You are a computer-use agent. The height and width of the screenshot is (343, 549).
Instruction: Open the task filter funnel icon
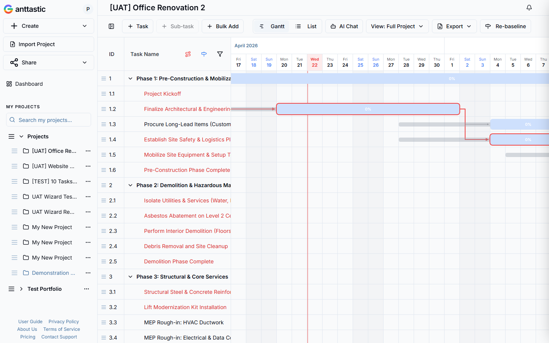click(x=220, y=54)
